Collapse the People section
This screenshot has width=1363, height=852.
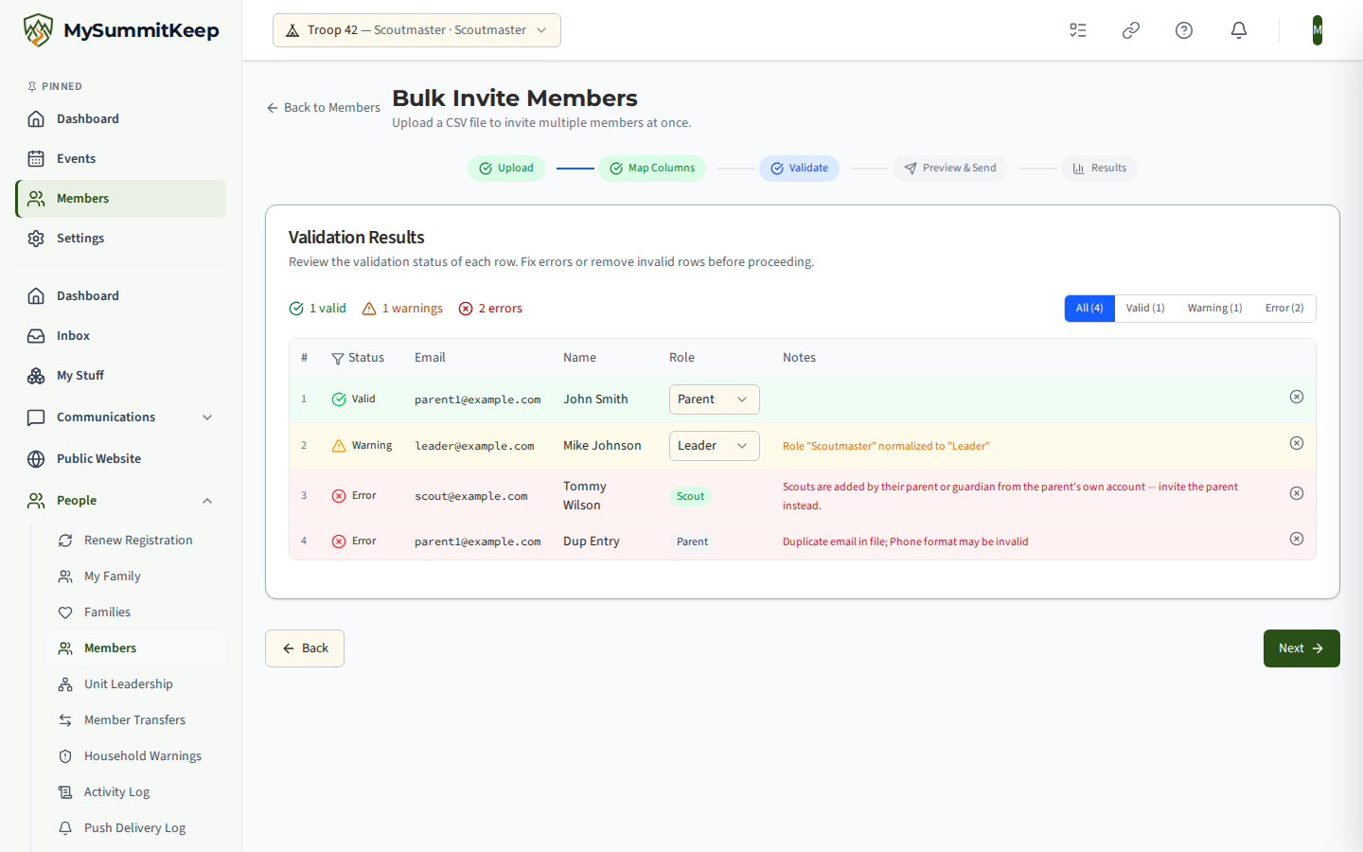tap(121, 501)
